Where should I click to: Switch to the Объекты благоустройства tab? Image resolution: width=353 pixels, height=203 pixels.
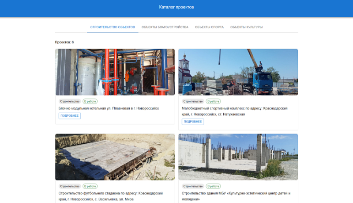[x=165, y=27]
